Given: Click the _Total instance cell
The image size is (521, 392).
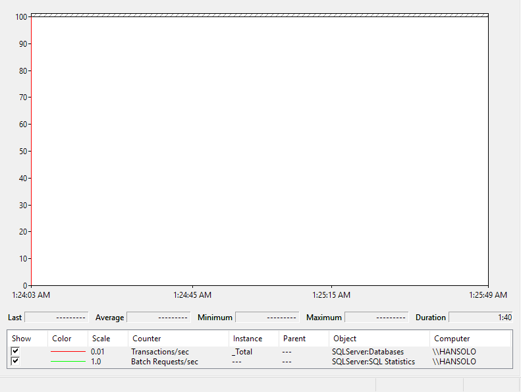Looking at the screenshot, I should [242, 352].
